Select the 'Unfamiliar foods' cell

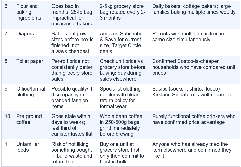pos(31,153)
